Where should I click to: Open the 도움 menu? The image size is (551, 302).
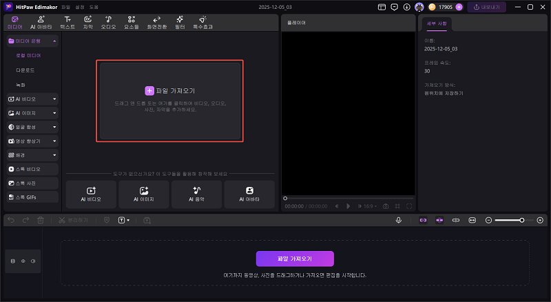[x=94, y=7]
